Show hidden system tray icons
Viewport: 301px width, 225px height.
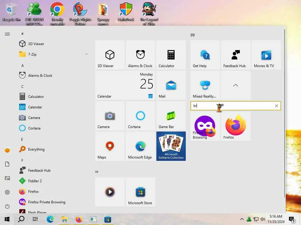[242, 219]
